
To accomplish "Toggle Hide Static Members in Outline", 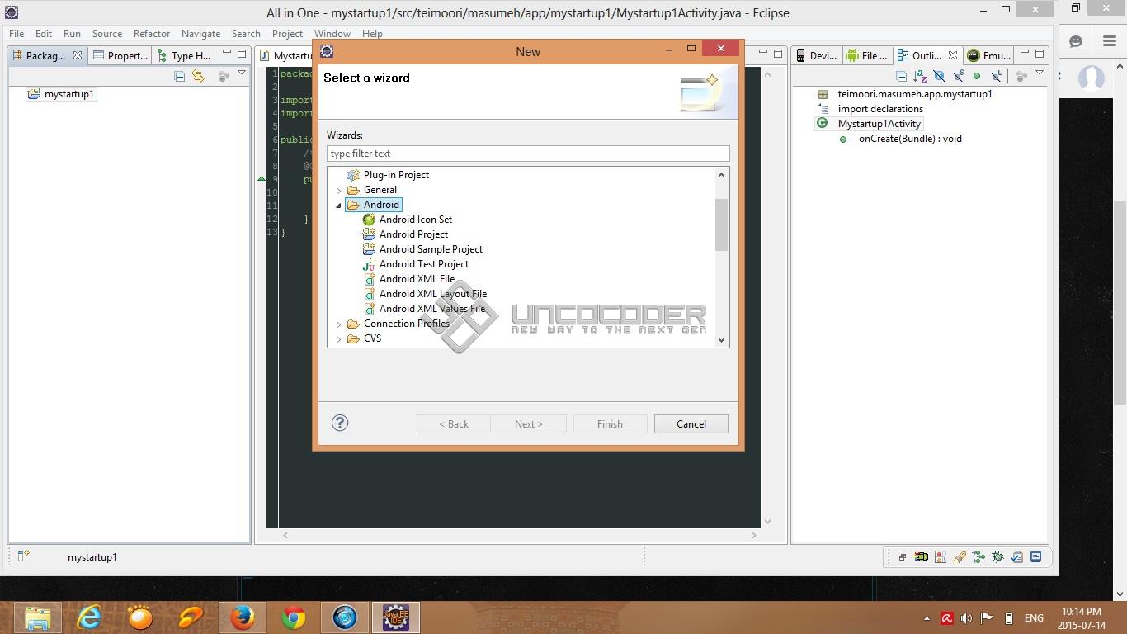I will pyautogui.click(x=958, y=76).
